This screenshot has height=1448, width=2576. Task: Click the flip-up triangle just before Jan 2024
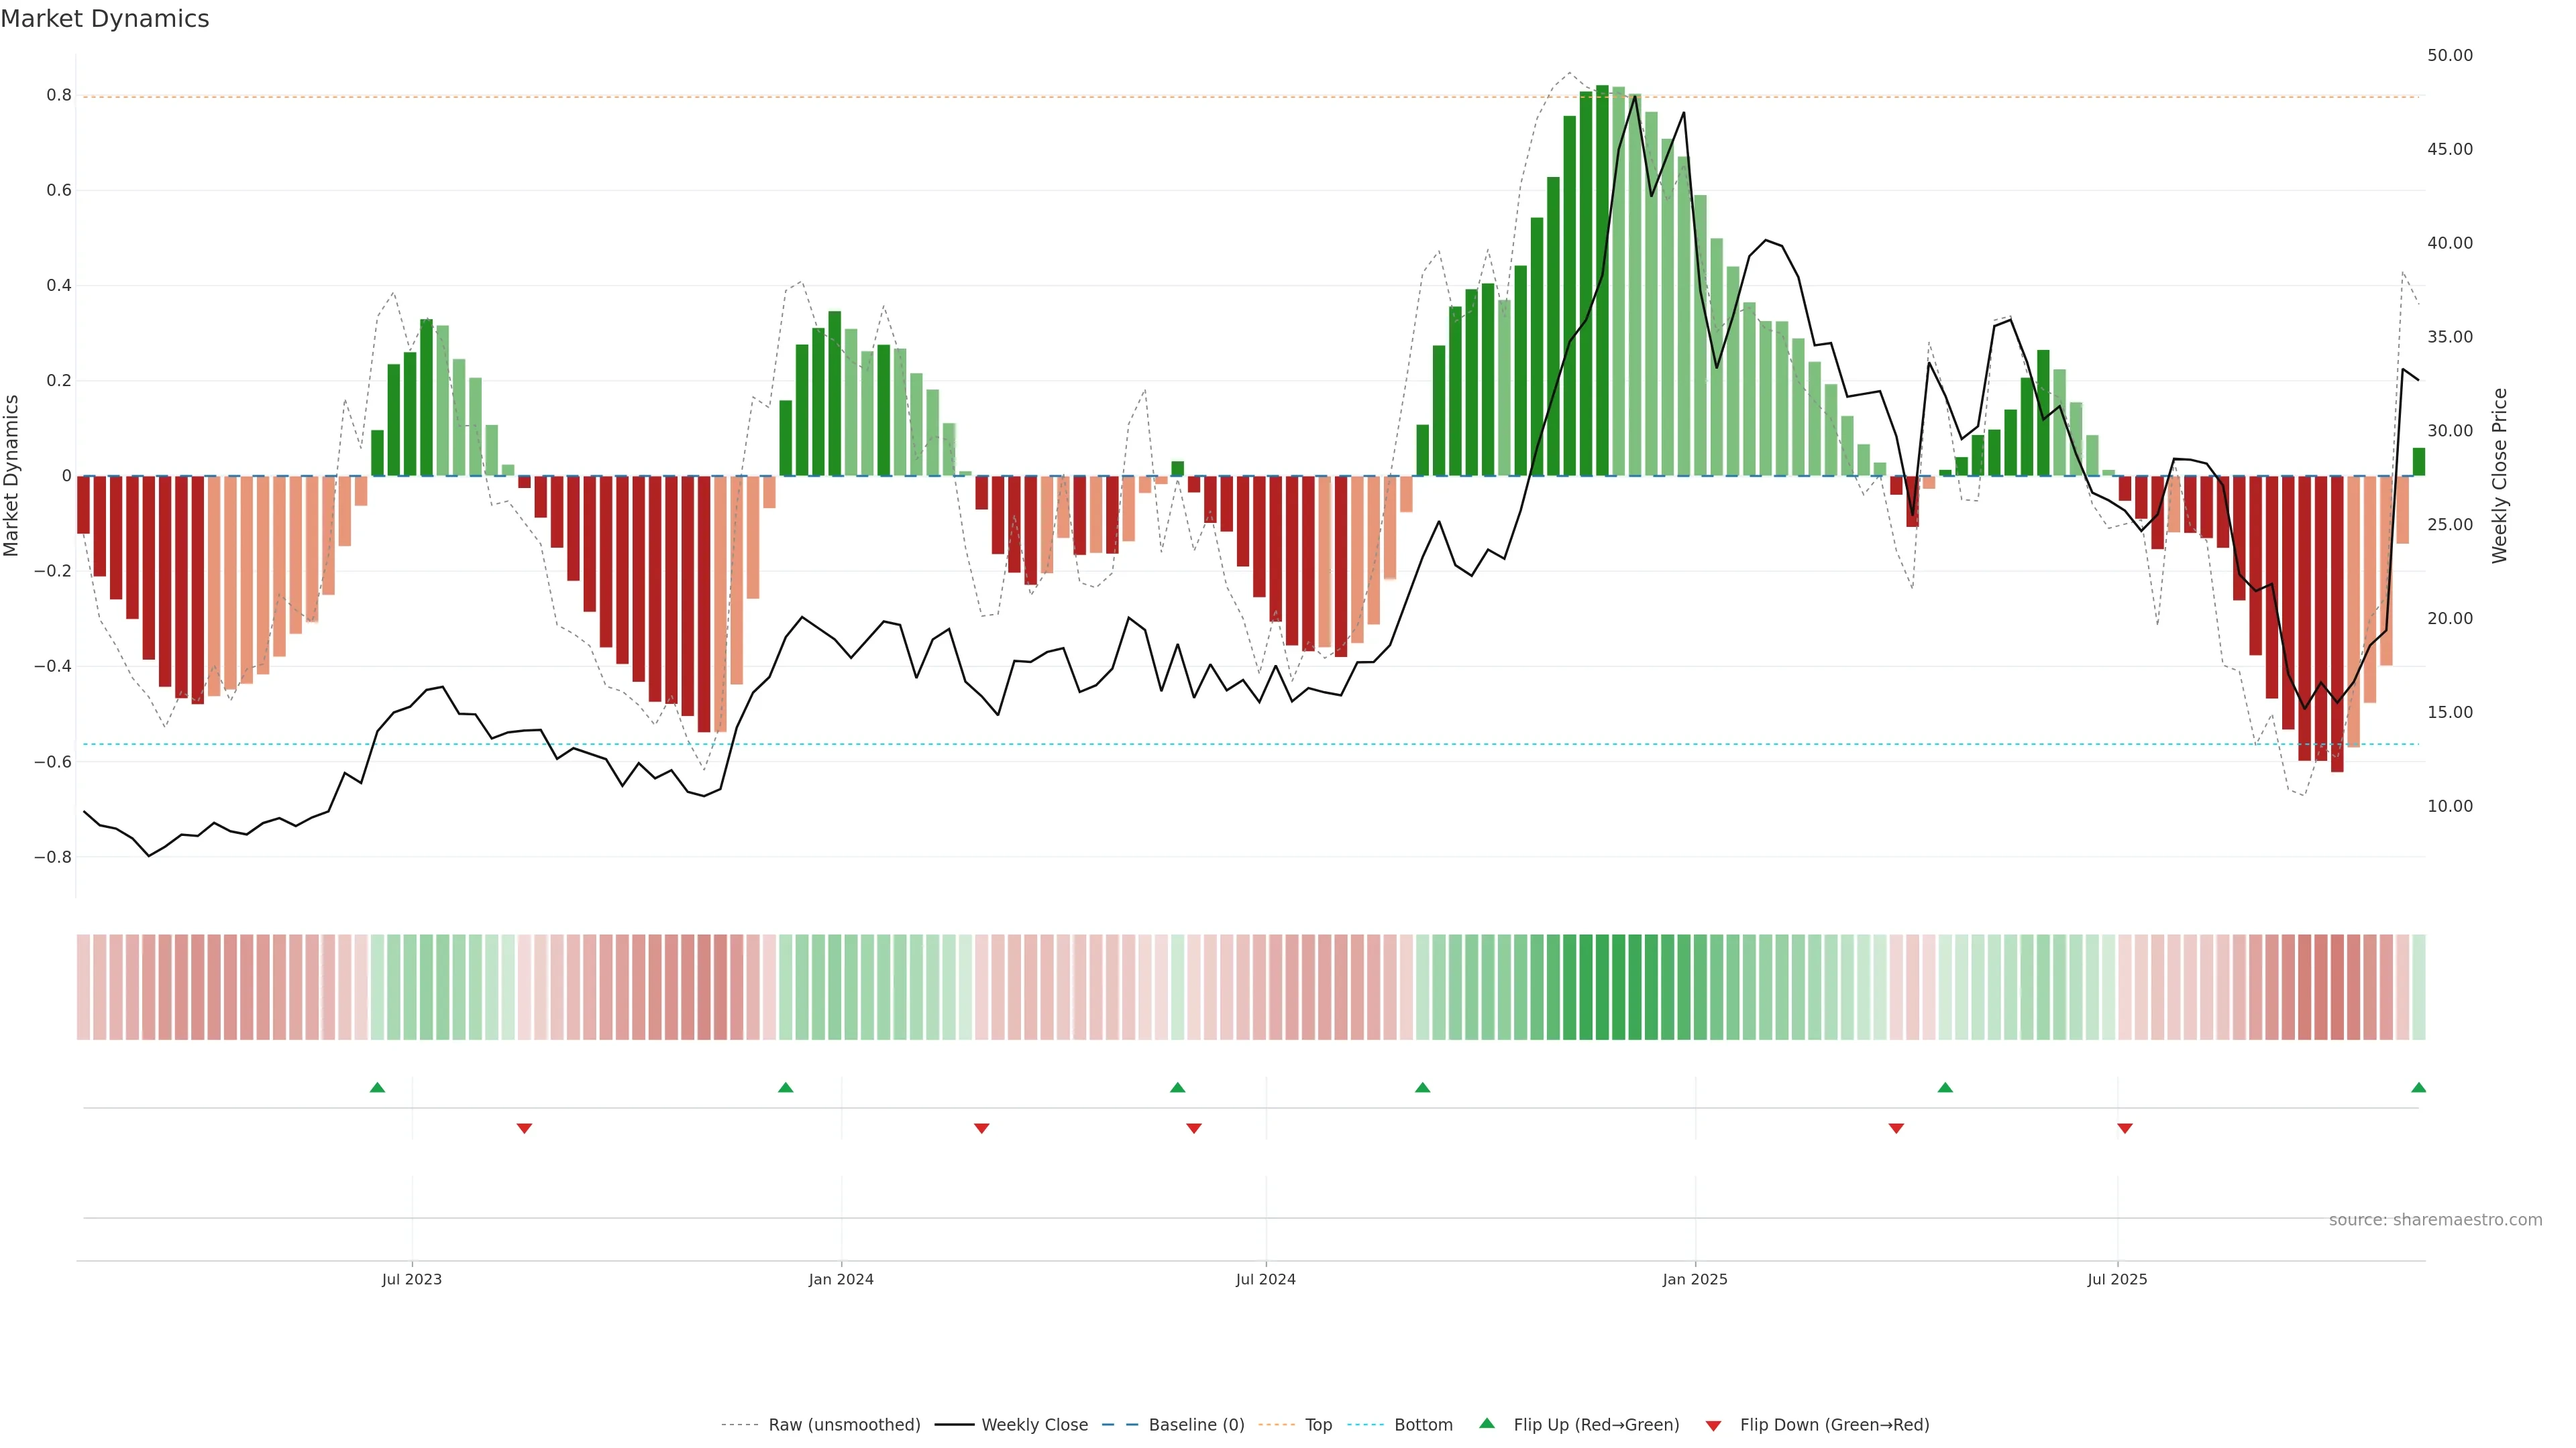(785, 1087)
